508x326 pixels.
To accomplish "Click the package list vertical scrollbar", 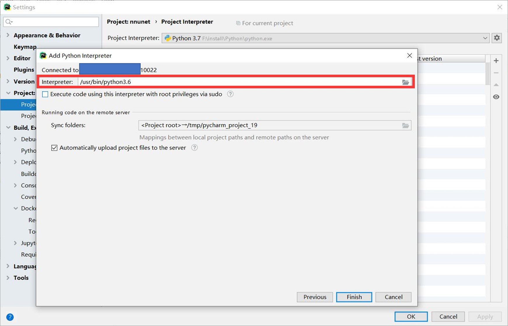I will point(488,74).
